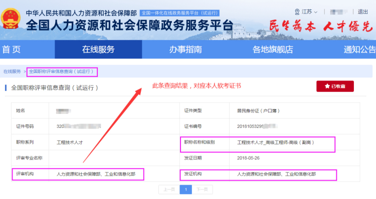Image resolution: width=376 pixels, height=199 pixels.
Task: Click the 下一页 pagination button
Action: (x=202, y=189)
